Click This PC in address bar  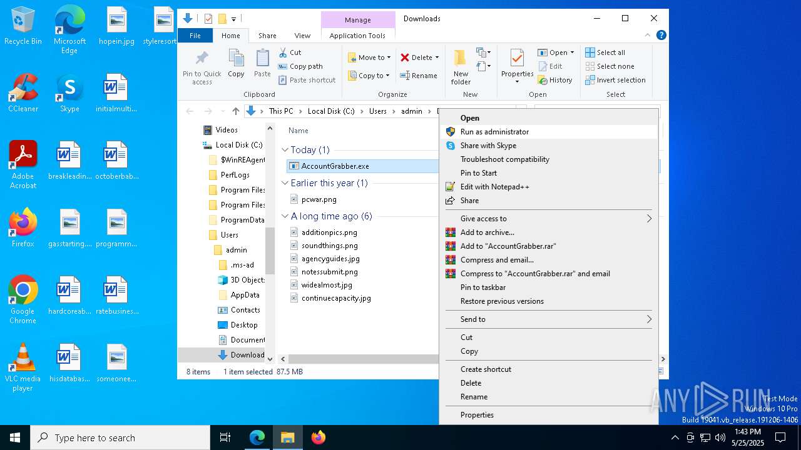281,111
